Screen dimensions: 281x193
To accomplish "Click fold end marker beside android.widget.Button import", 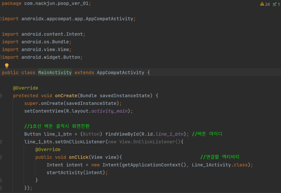I will [1, 57].
